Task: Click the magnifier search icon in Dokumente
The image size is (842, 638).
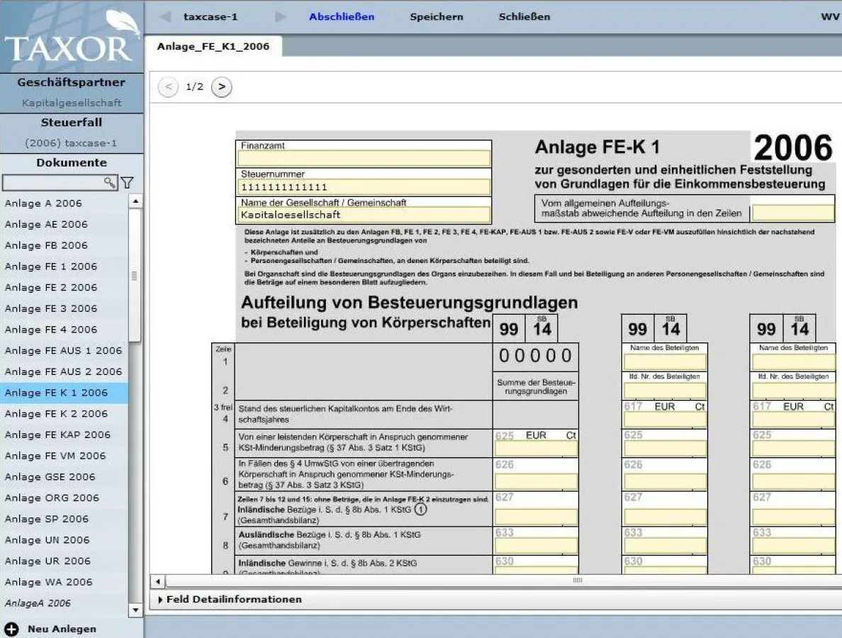Action: point(109,183)
